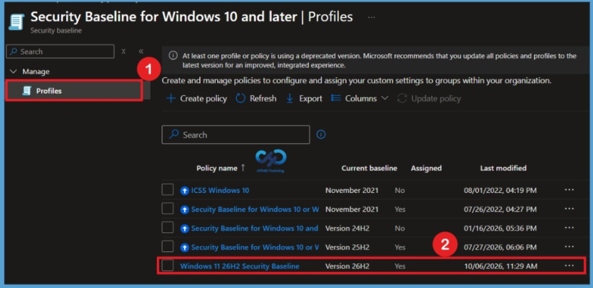Collapse the Manage section chevron

pos(13,71)
